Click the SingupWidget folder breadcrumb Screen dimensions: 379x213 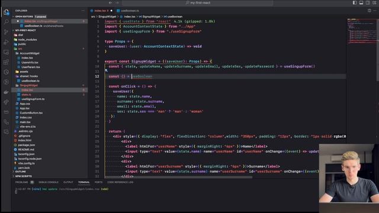[x=107, y=17]
